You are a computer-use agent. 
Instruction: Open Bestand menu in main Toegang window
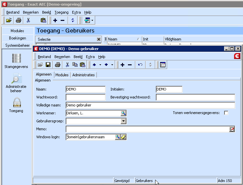click(13, 12)
